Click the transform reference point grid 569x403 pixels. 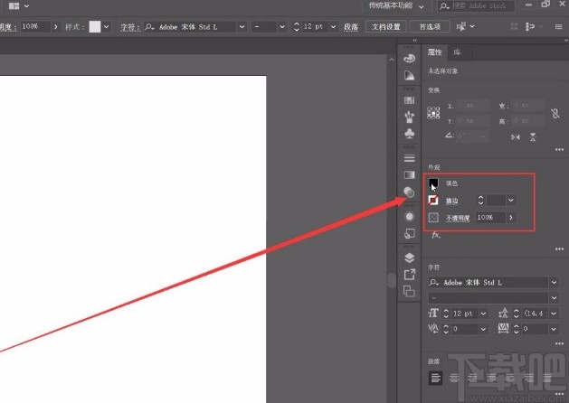[x=433, y=113]
